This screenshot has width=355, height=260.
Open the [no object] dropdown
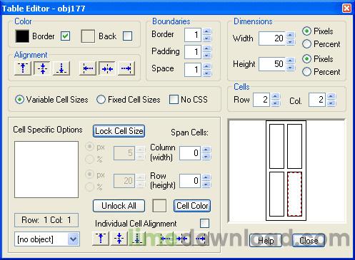click(x=74, y=239)
